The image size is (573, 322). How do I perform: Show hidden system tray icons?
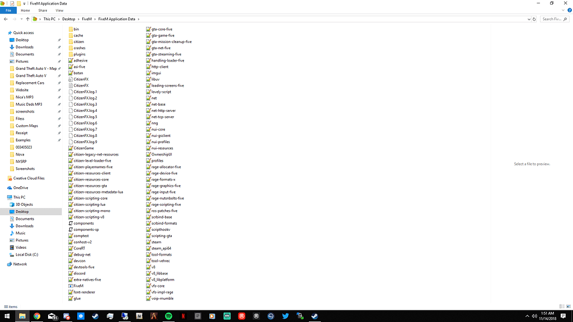pyautogui.click(x=527, y=316)
